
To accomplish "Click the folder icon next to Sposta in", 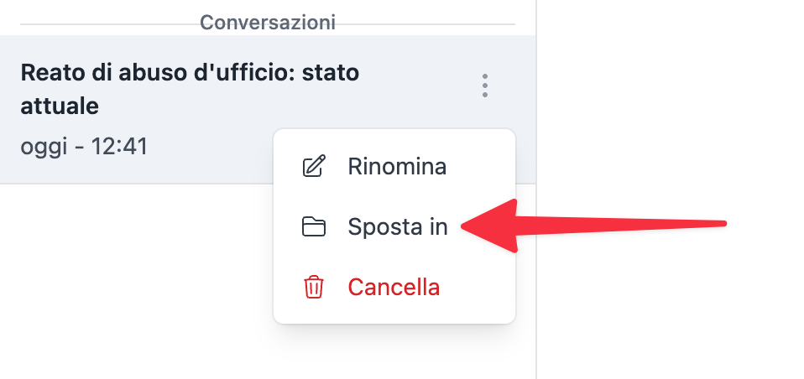I will 313,227.
